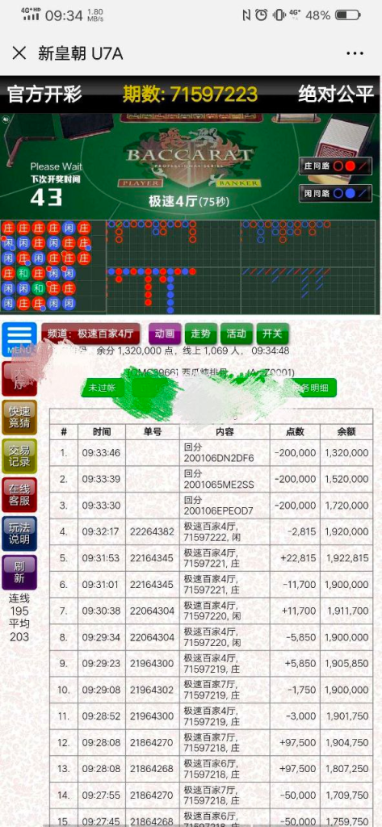This screenshot has width=382, height=827.
Task: Open the three-dot more options menu
Action: (355, 53)
